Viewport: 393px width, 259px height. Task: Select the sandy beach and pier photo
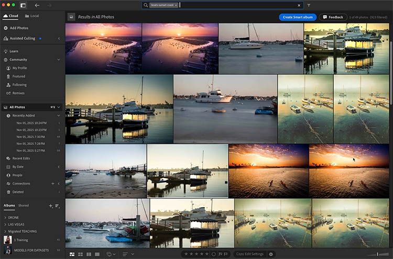106,171
